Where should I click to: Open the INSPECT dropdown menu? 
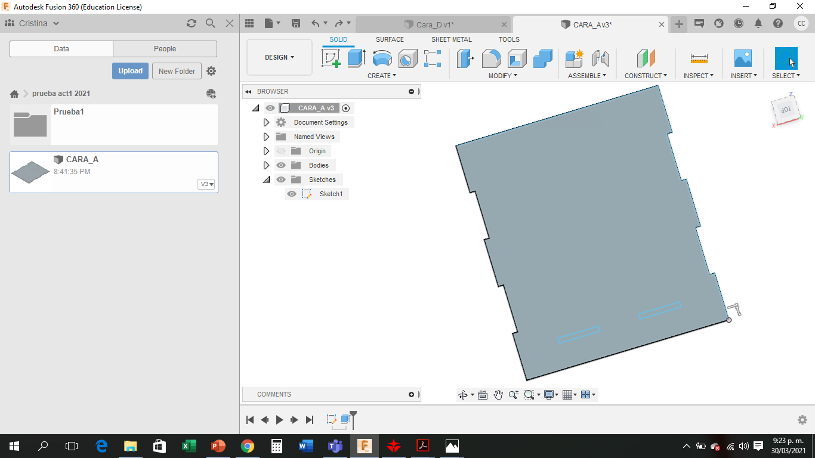699,76
